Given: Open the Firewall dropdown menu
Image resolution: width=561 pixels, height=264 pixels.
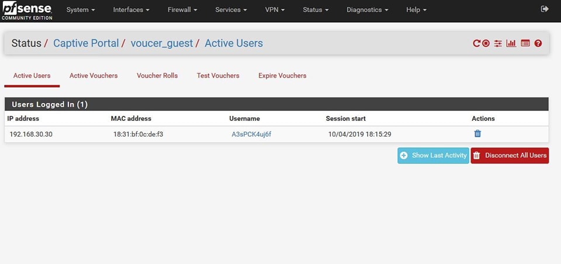Looking at the screenshot, I should click(x=182, y=10).
